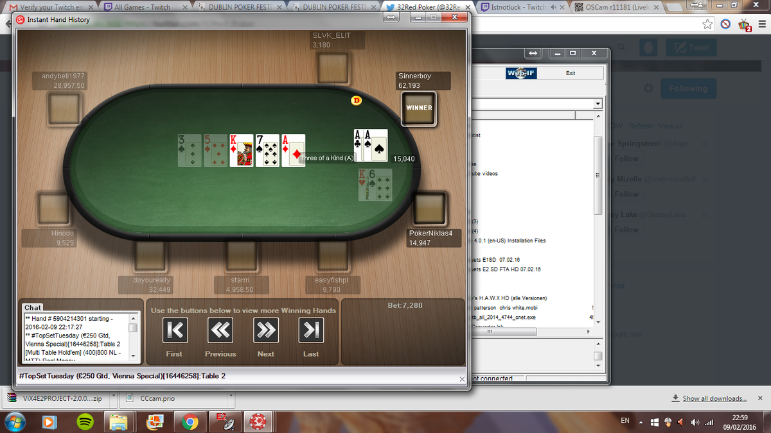
Task: Switch to the Istnotluck Twitch tab
Action: pos(522,7)
